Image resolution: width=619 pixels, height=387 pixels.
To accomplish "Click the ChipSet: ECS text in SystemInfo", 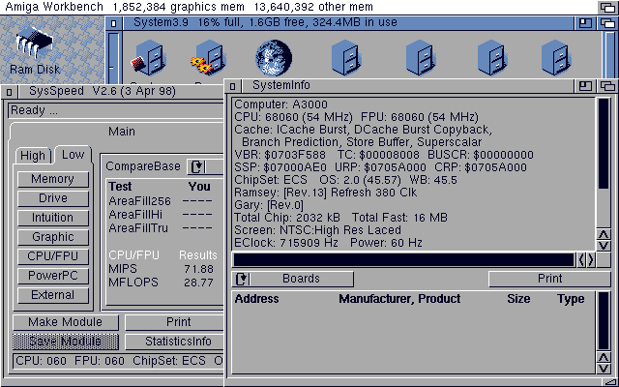I will [x=271, y=180].
